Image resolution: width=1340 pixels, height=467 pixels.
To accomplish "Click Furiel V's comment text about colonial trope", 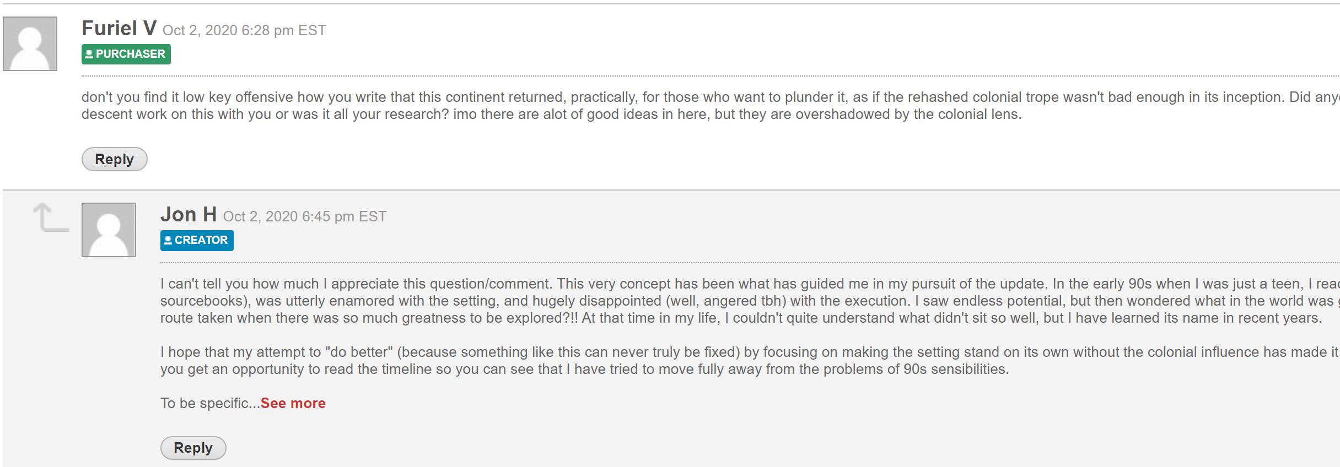I will coord(551,106).
